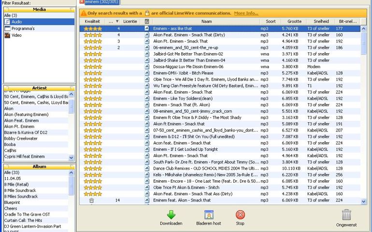Screen dimensions: 372x232
Task: Click the file icon for 'Eminem - If I Get Locked Up Tonight'
Action: pyautogui.click(x=147, y=149)
